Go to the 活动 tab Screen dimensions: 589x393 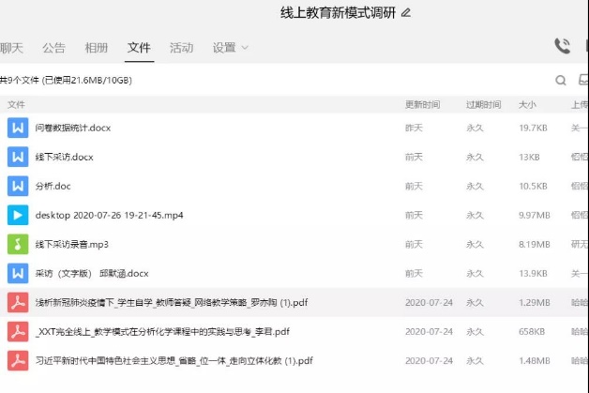(x=181, y=48)
